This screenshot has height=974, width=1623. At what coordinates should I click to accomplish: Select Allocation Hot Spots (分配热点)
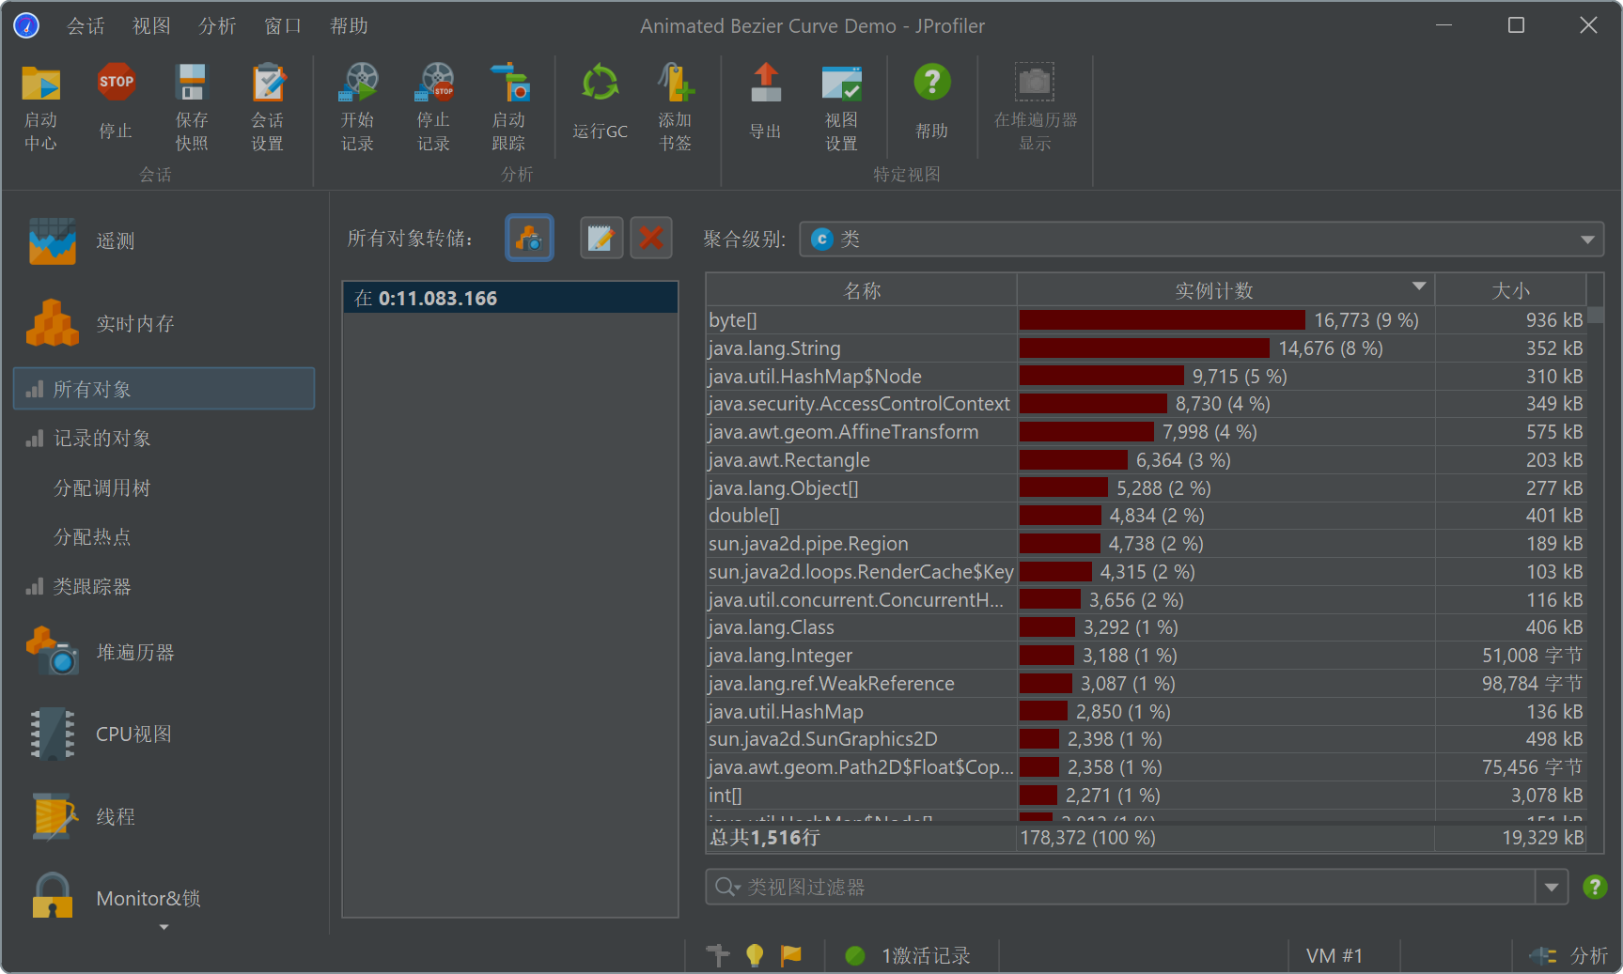(x=164, y=537)
